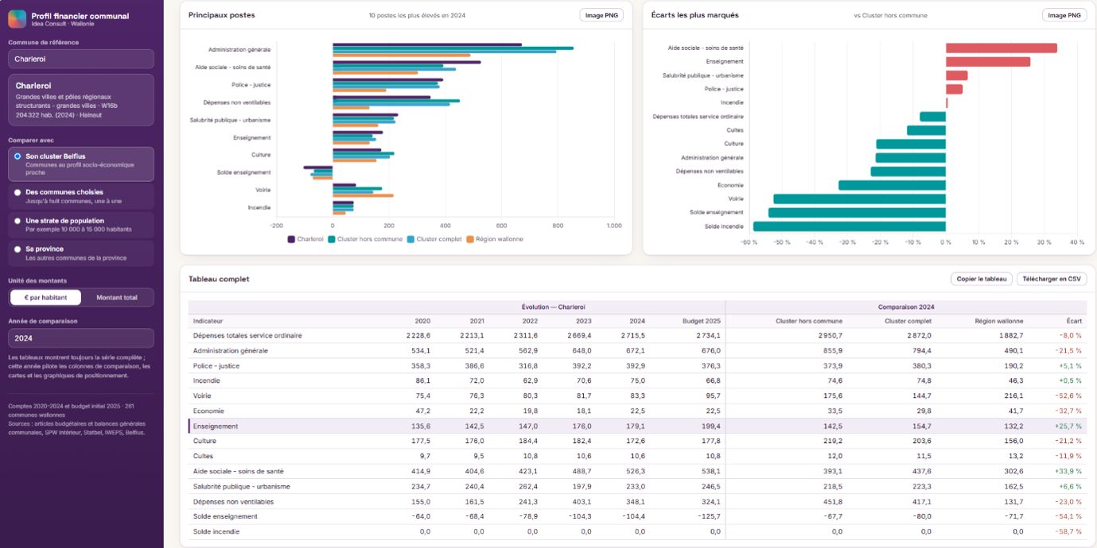This screenshot has height=548, width=1097.
Task: Export Principaux postes chart as Image PNG
Action: [x=601, y=15]
